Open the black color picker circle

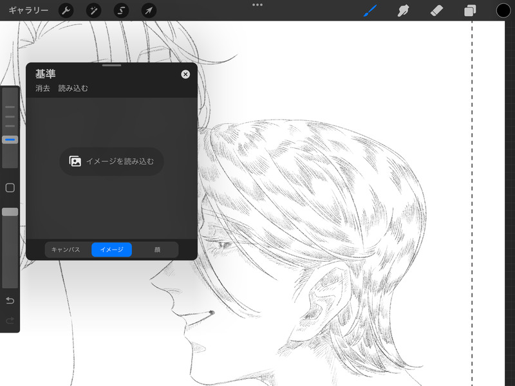pos(503,10)
